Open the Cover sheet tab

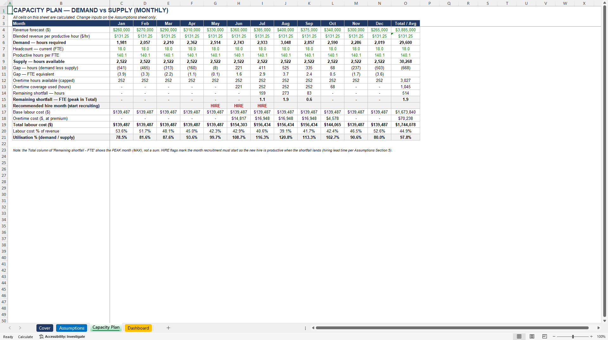(x=45, y=328)
